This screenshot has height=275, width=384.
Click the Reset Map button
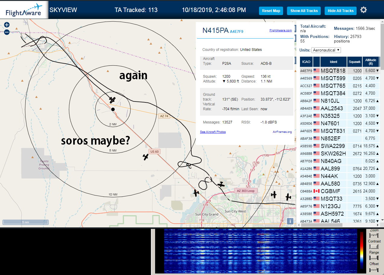(x=271, y=11)
